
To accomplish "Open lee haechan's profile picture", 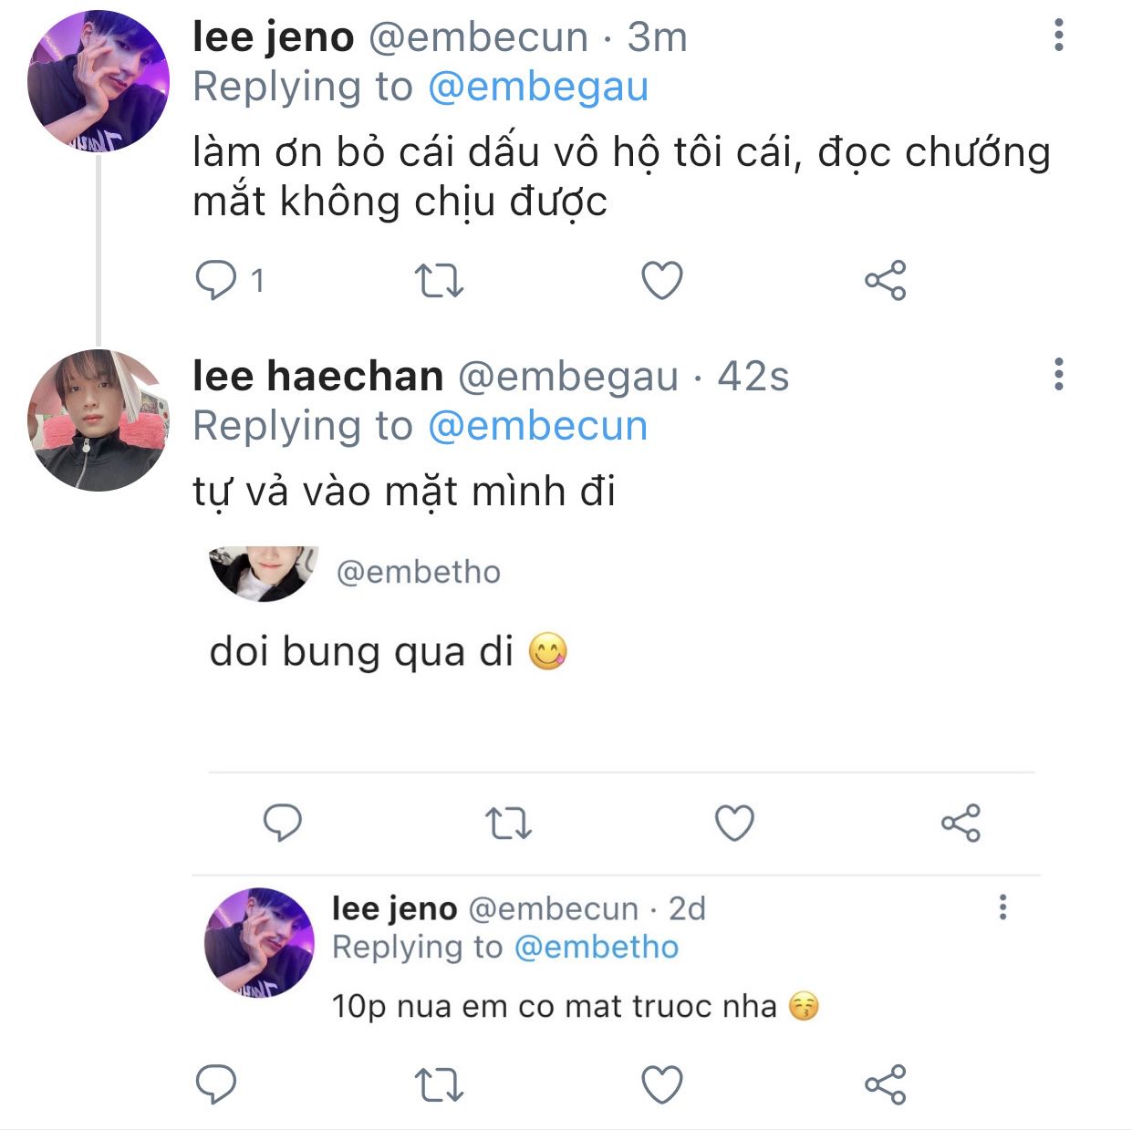I will click(x=99, y=420).
